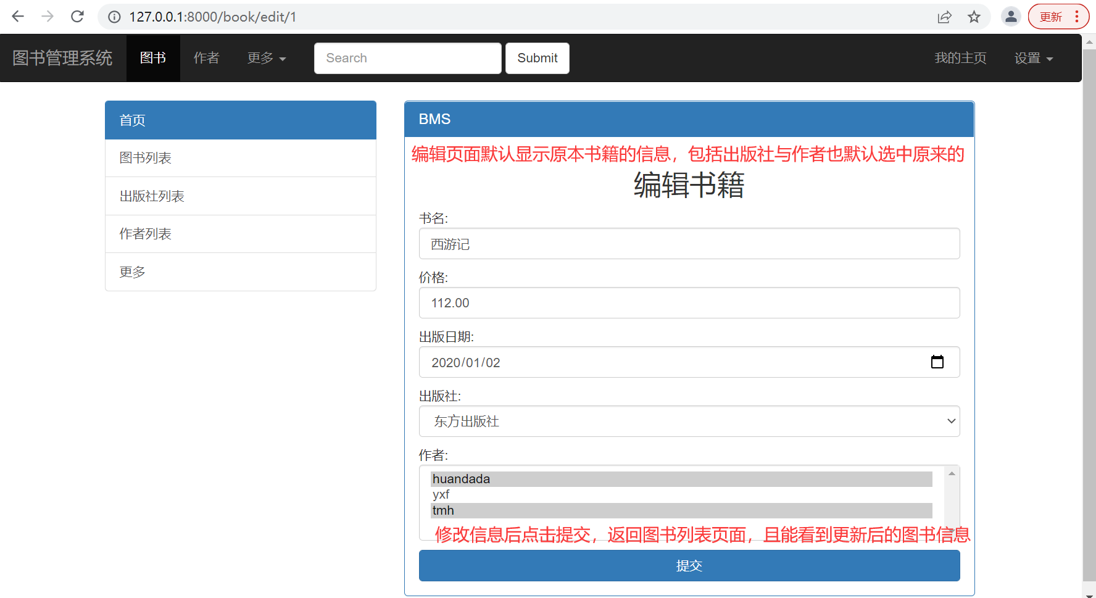Click the BMS panel heading

(689, 119)
